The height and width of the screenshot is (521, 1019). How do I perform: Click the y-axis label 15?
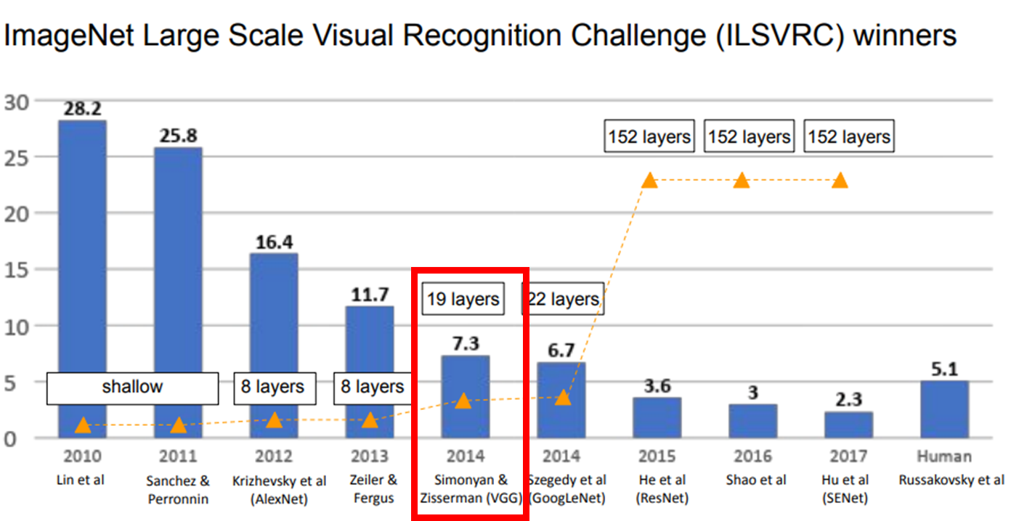(x=17, y=270)
